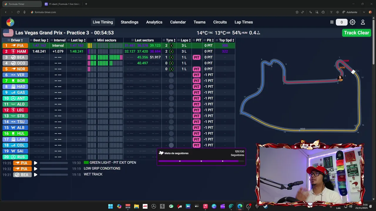Viewport: 376px width, 211px height.
Task: Click the Last sectors column header
Action: coord(142,40)
